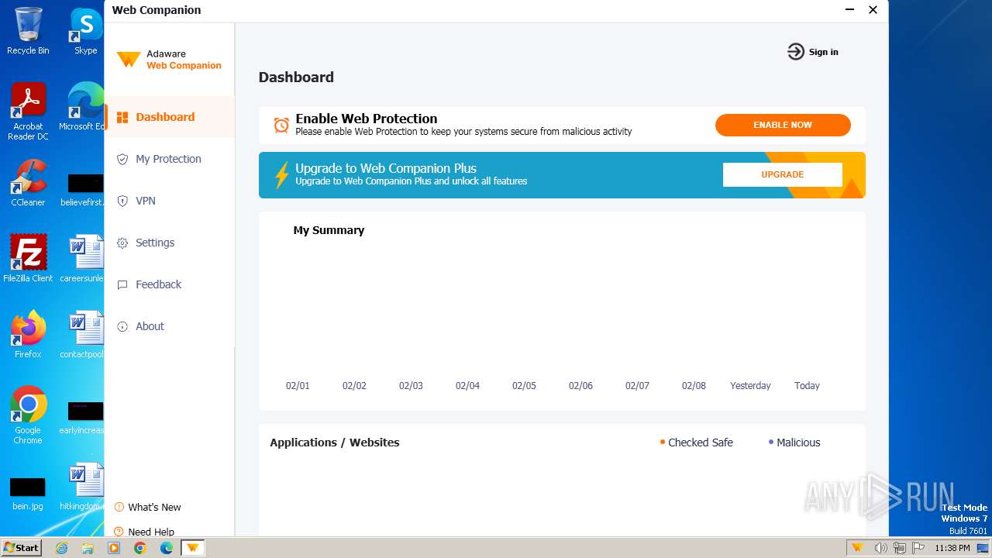Select the bein.jpg desktop file

tap(28, 492)
